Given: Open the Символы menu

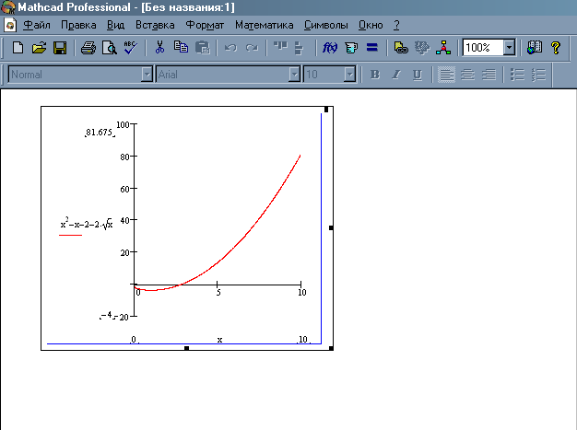Looking at the screenshot, I should coord(326,25).
